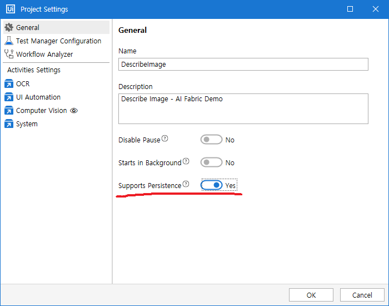
Task: Click the UI Automation arrow icon
Action: [x=9, y=97]
